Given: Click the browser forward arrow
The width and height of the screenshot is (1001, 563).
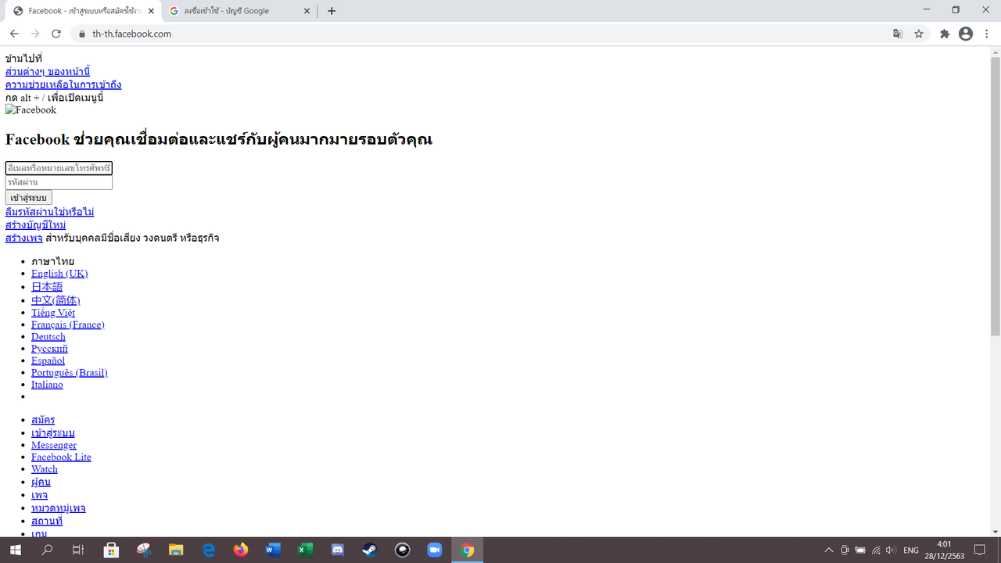Looking at the screenshot, I should (35, 34).
